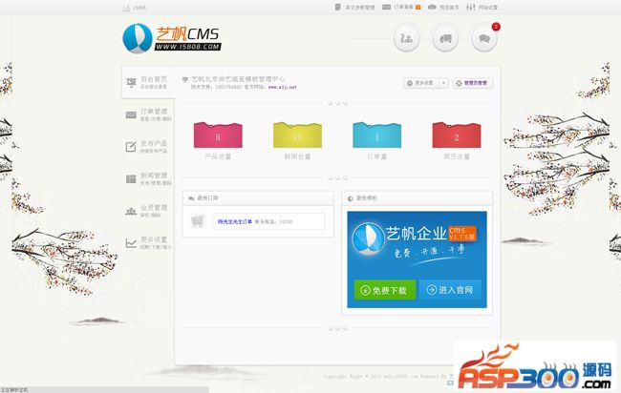
Task: Open 订单管理 in the sidebar
Action: pyautogui.click(x=148, y=114)
